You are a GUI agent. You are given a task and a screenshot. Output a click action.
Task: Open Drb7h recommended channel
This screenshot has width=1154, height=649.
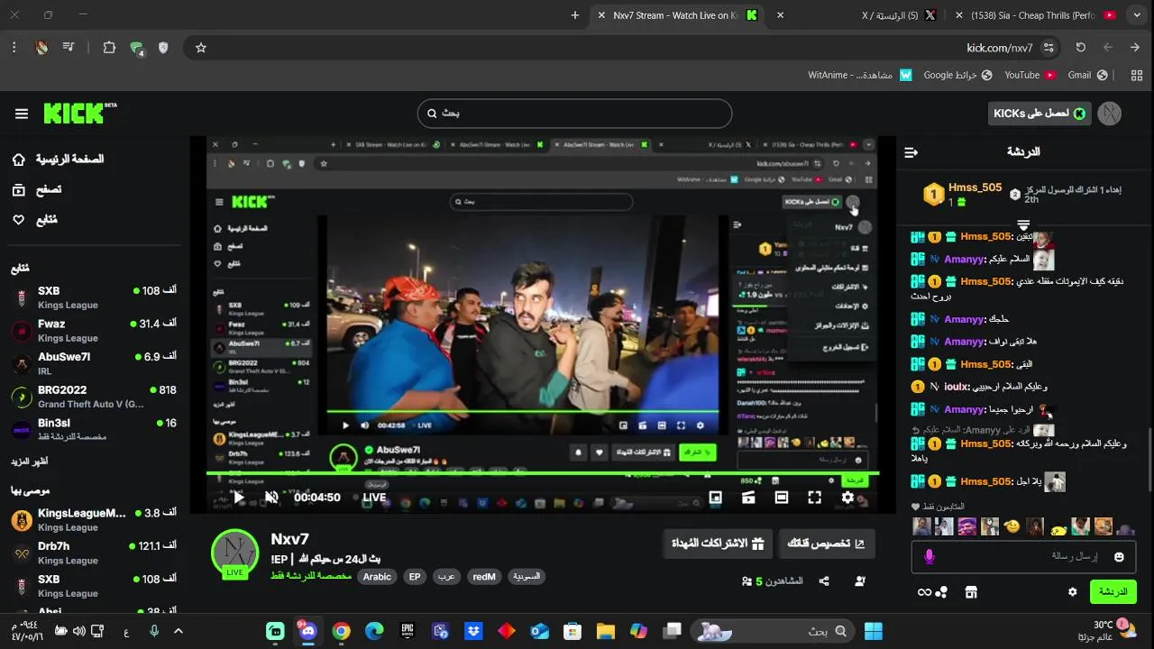click(94, 553)
